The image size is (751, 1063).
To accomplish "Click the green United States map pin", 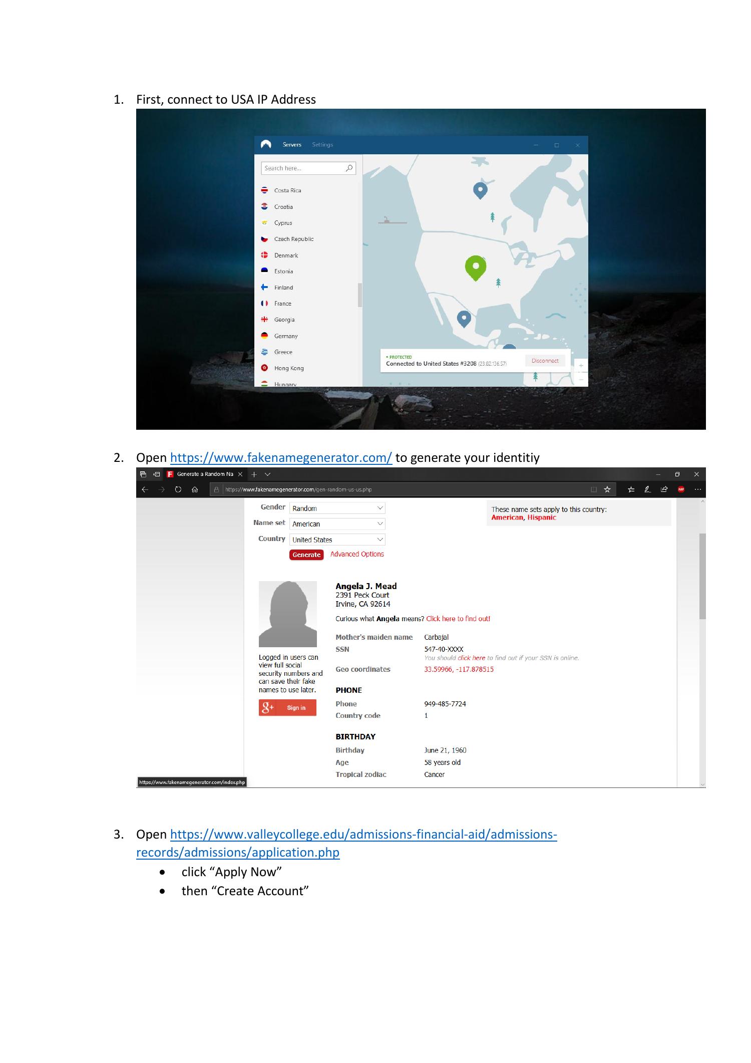I will coord(475,267).
